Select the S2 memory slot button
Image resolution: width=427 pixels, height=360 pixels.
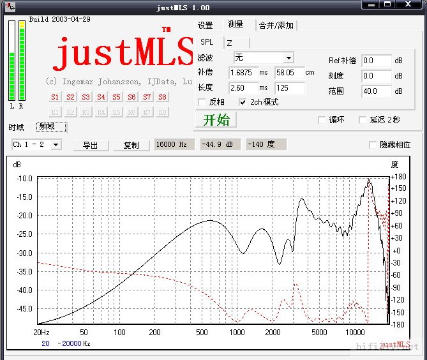(70, 97)
